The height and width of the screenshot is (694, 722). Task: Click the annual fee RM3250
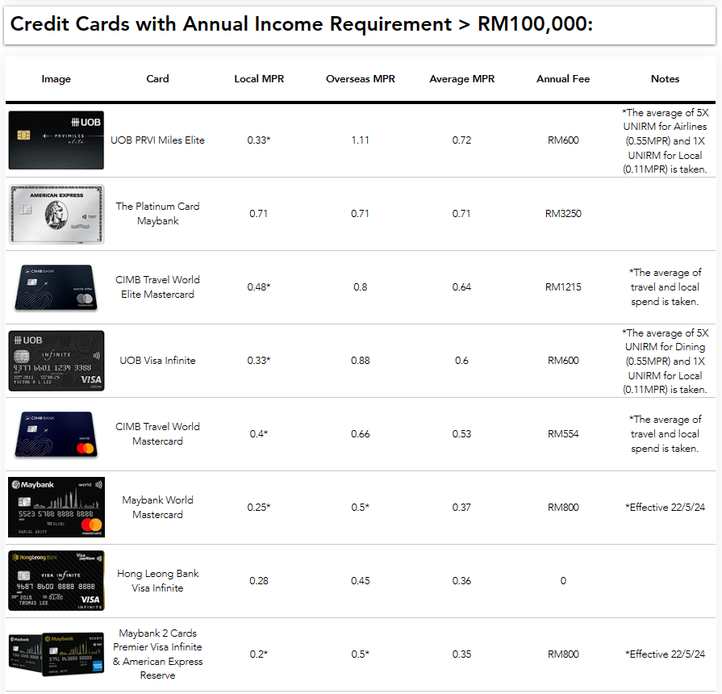coord(563,214)
